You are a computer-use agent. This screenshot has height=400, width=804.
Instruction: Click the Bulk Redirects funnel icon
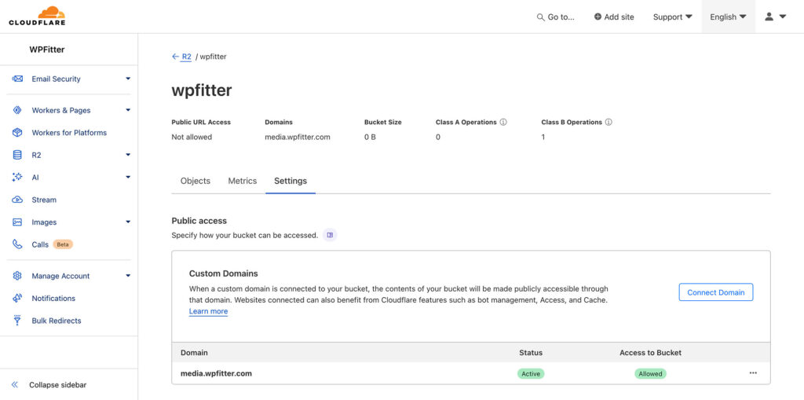(x=17, y=321)
